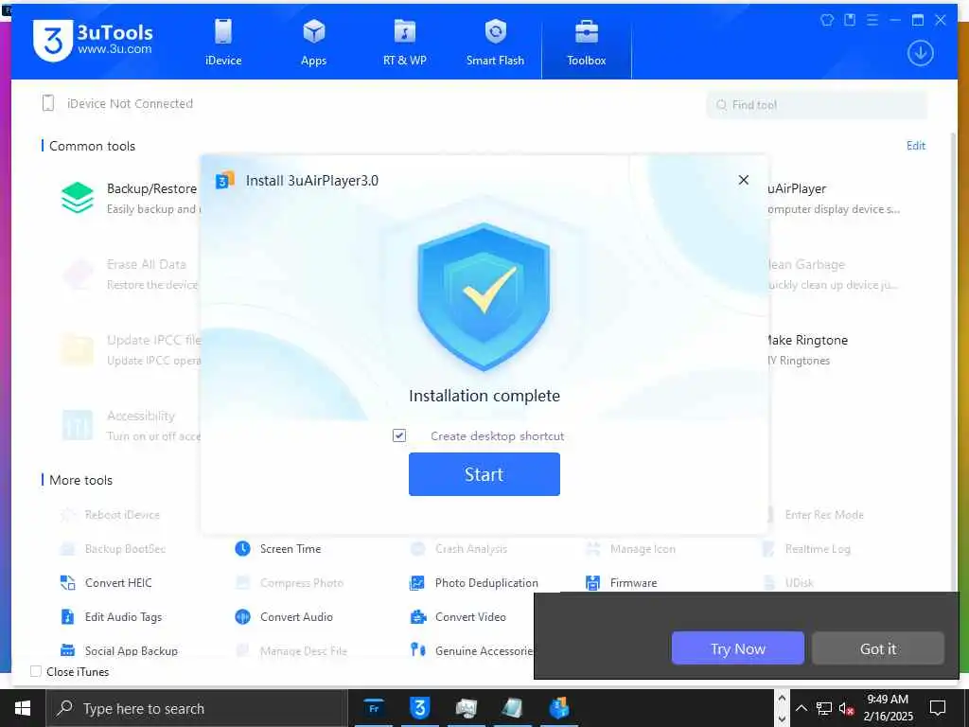Launch the Convert Video tool
Screen dimensions: 969x727
[458, 617]
